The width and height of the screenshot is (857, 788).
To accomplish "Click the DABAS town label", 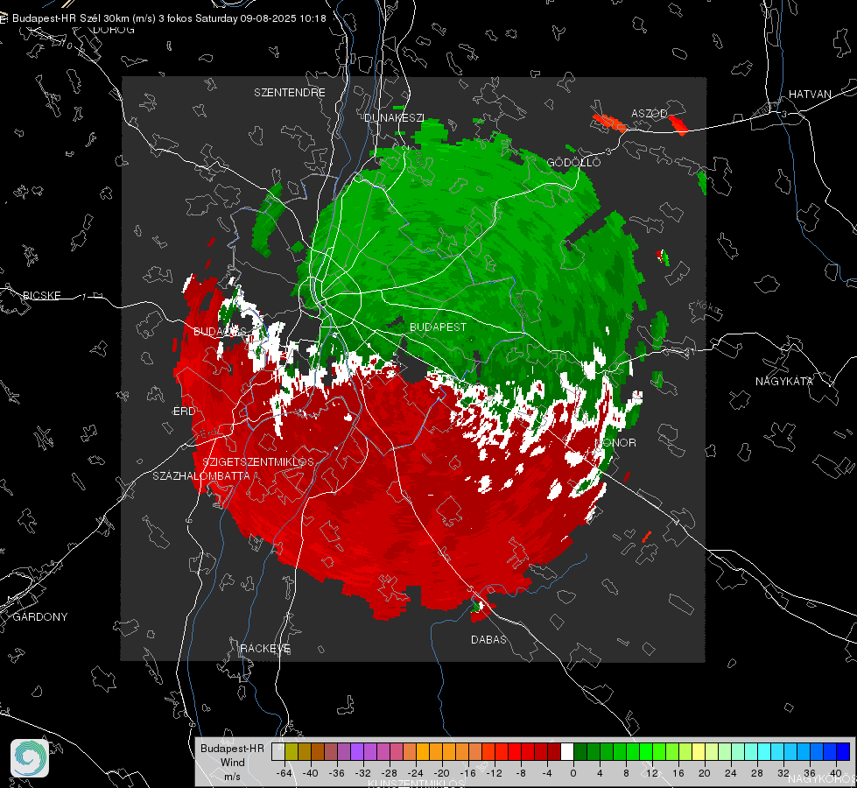I will pos(489,639).
